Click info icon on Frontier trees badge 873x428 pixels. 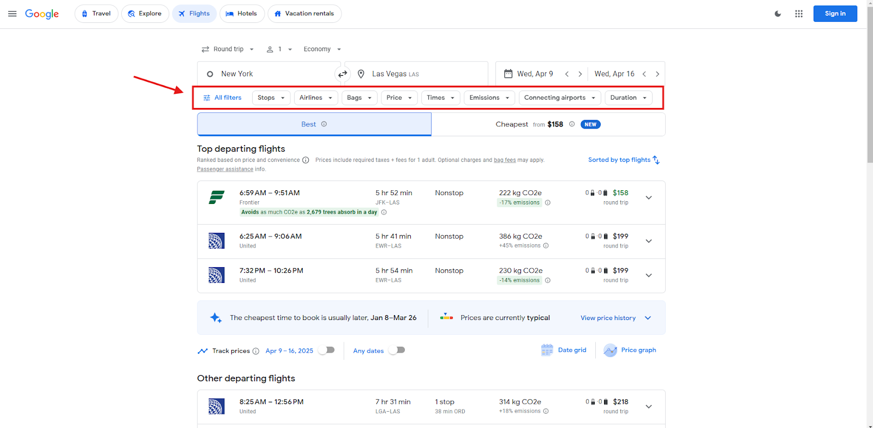[384, 212]
